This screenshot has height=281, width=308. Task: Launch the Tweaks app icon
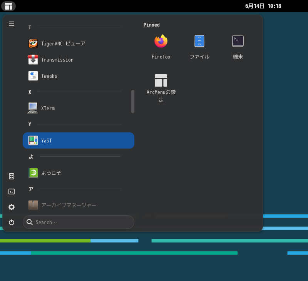pyautogui.click(x=33, y=76)
